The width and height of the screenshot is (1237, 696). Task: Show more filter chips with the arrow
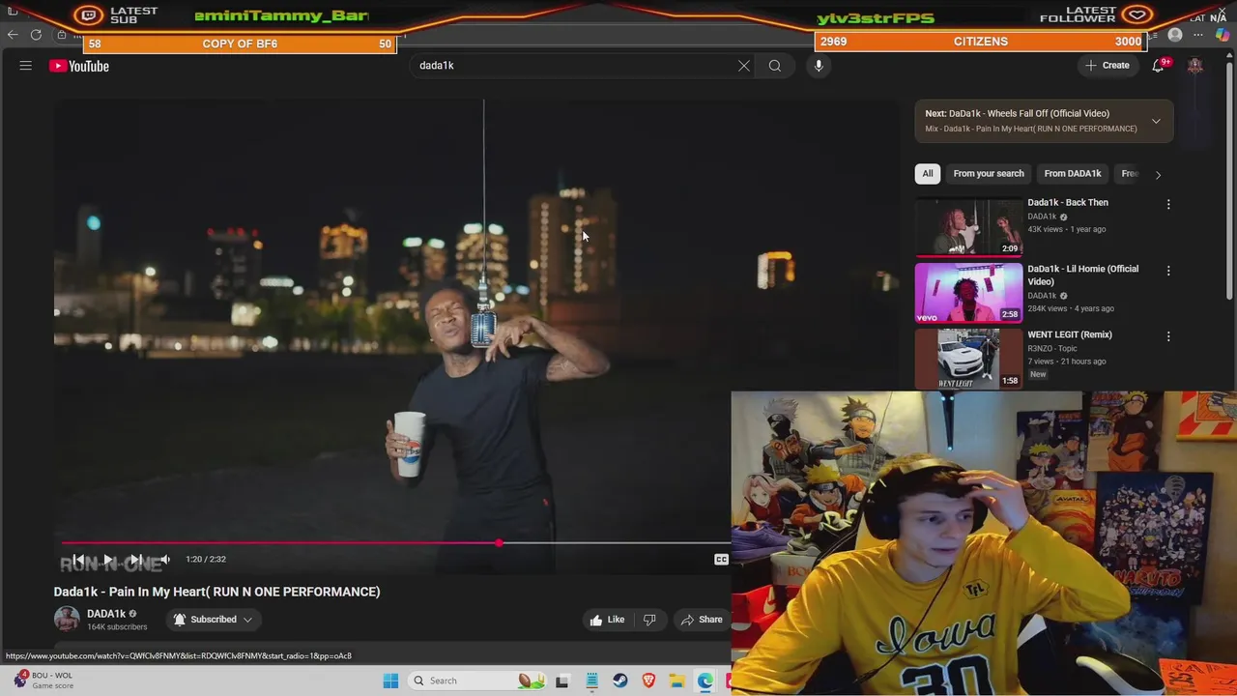[x=1158, y=174]
